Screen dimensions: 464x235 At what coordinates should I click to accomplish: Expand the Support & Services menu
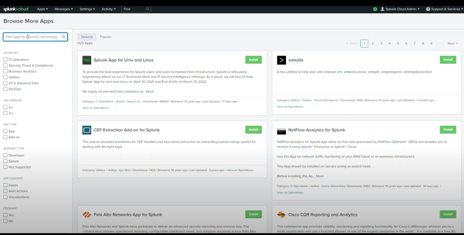coord(444,9)
